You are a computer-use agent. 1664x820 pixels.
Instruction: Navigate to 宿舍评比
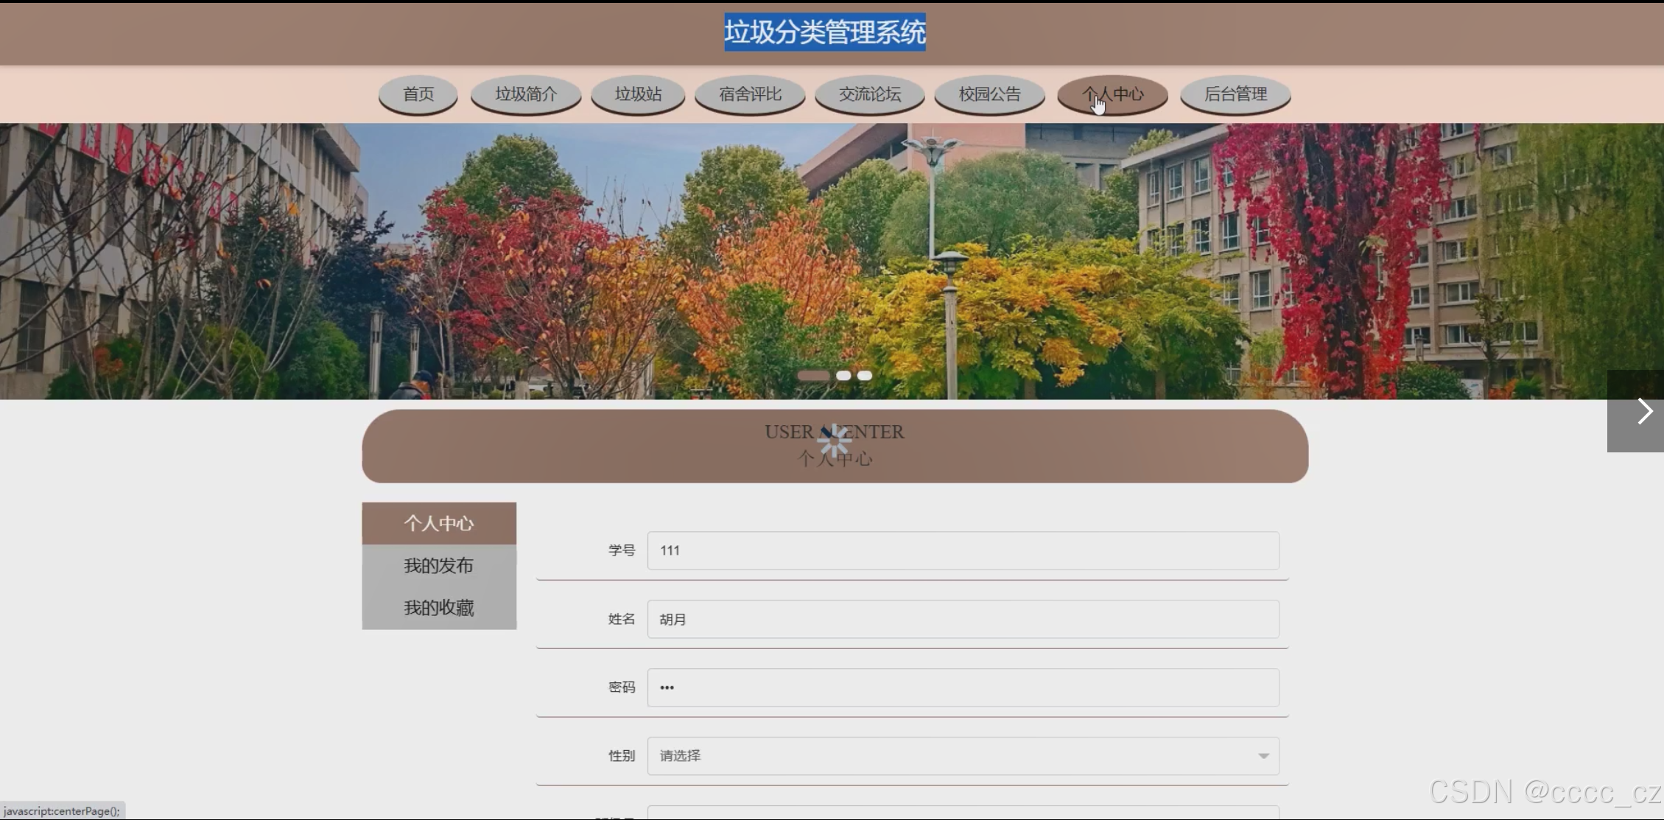[x=750, y=94]
